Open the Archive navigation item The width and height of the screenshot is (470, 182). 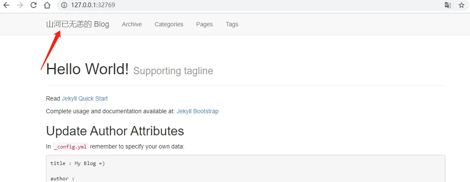pyautogui.click(x=132, y=24)
